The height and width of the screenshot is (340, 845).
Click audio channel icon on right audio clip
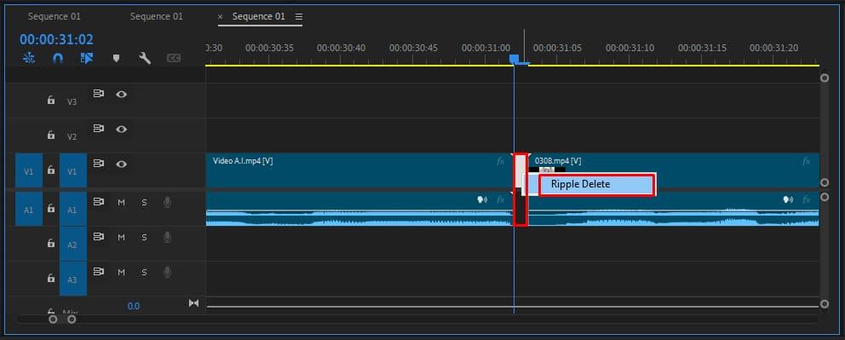tap(788, 200)
